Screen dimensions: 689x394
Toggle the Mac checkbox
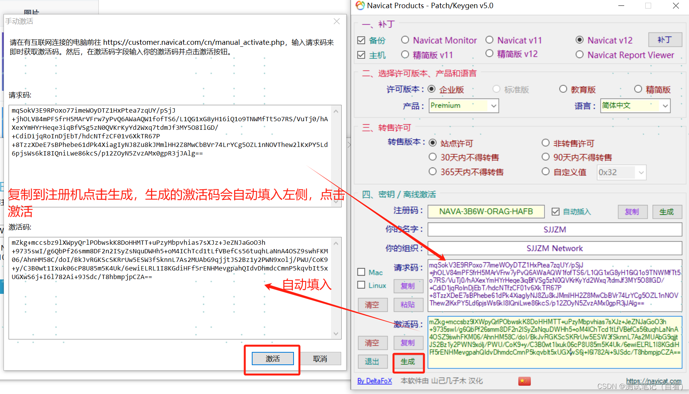coord(361,272)
